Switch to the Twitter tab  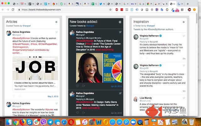[102, 4]
